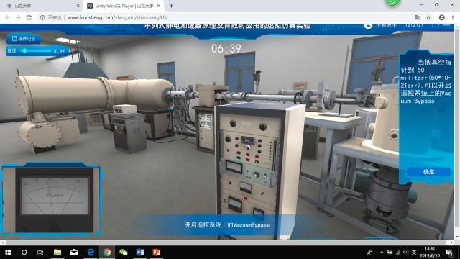Show hidden system tray icons
Viewport: 460px width, 259px height.
coord(382,253)
